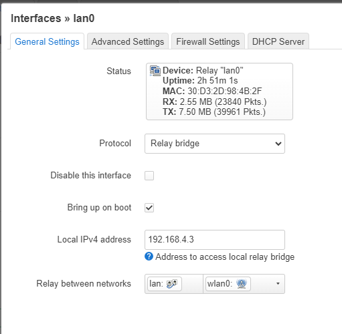
Task: Select the lan network tag
Action: tap(165, 284)
